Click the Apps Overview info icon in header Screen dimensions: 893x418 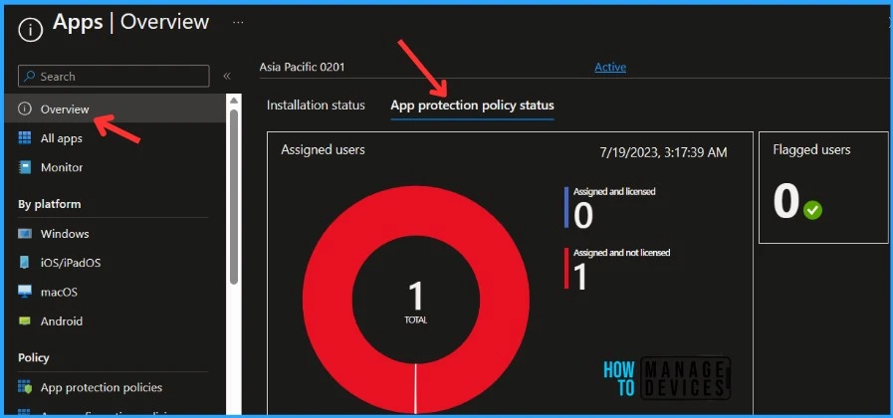tap(30, 29)
